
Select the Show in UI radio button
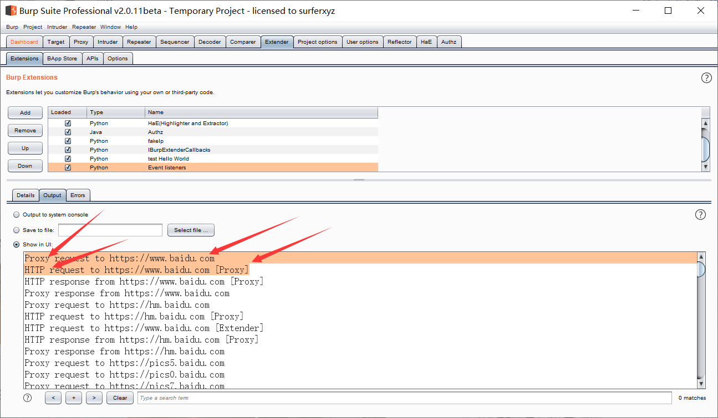point(17,244)
